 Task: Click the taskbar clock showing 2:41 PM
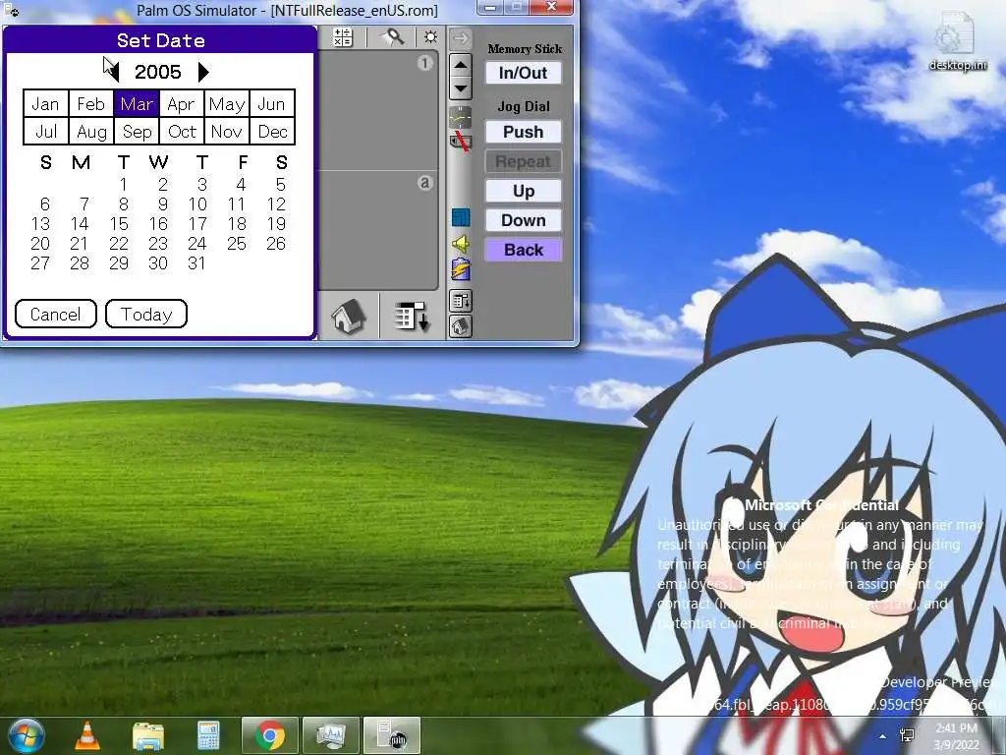(x=956, y=736)
